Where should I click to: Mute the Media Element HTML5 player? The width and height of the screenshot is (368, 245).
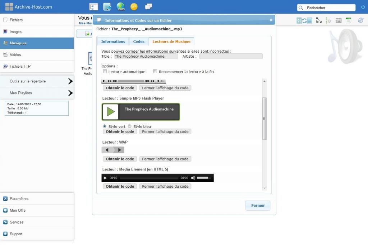coord(193,178)
